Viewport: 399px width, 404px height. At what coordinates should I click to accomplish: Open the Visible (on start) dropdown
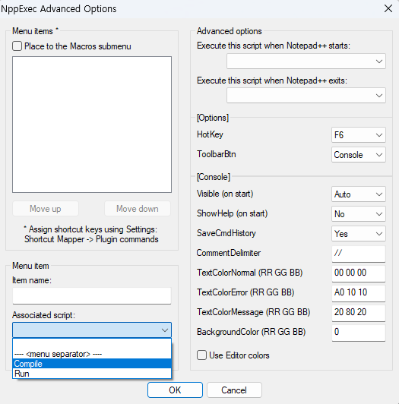(x=359, y=194)
